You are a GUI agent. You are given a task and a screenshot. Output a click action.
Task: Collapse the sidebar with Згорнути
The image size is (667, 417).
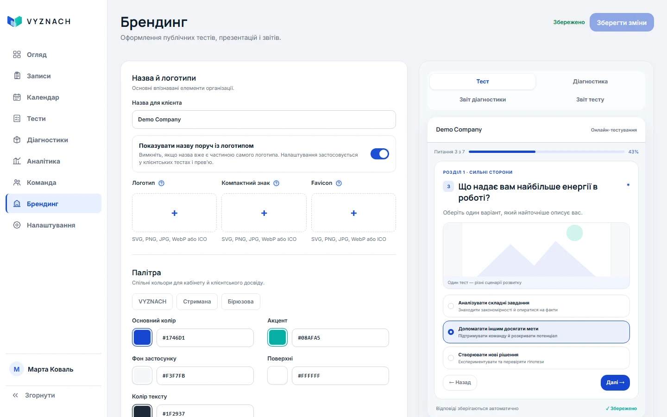coord(34,395)
